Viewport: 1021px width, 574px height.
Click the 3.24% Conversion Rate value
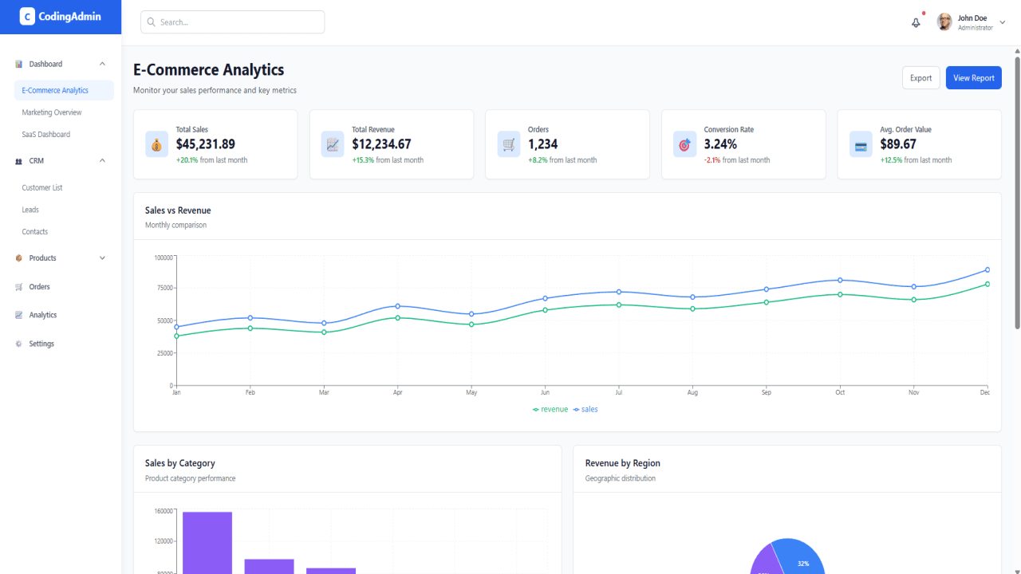[720, 144]
